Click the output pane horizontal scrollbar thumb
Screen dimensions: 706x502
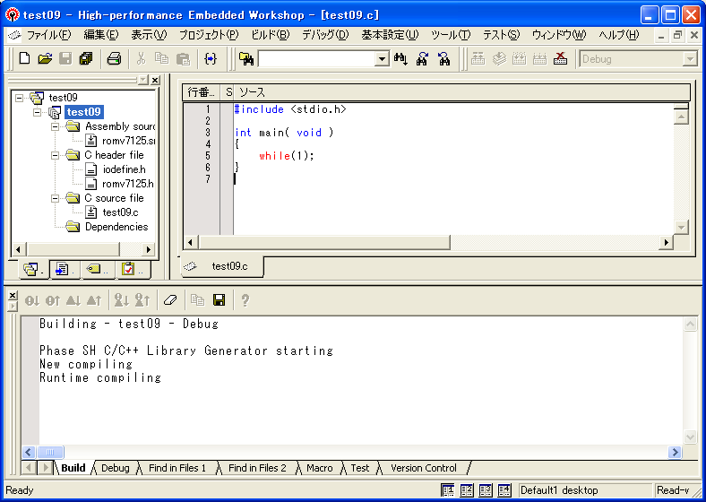(49, 453)
